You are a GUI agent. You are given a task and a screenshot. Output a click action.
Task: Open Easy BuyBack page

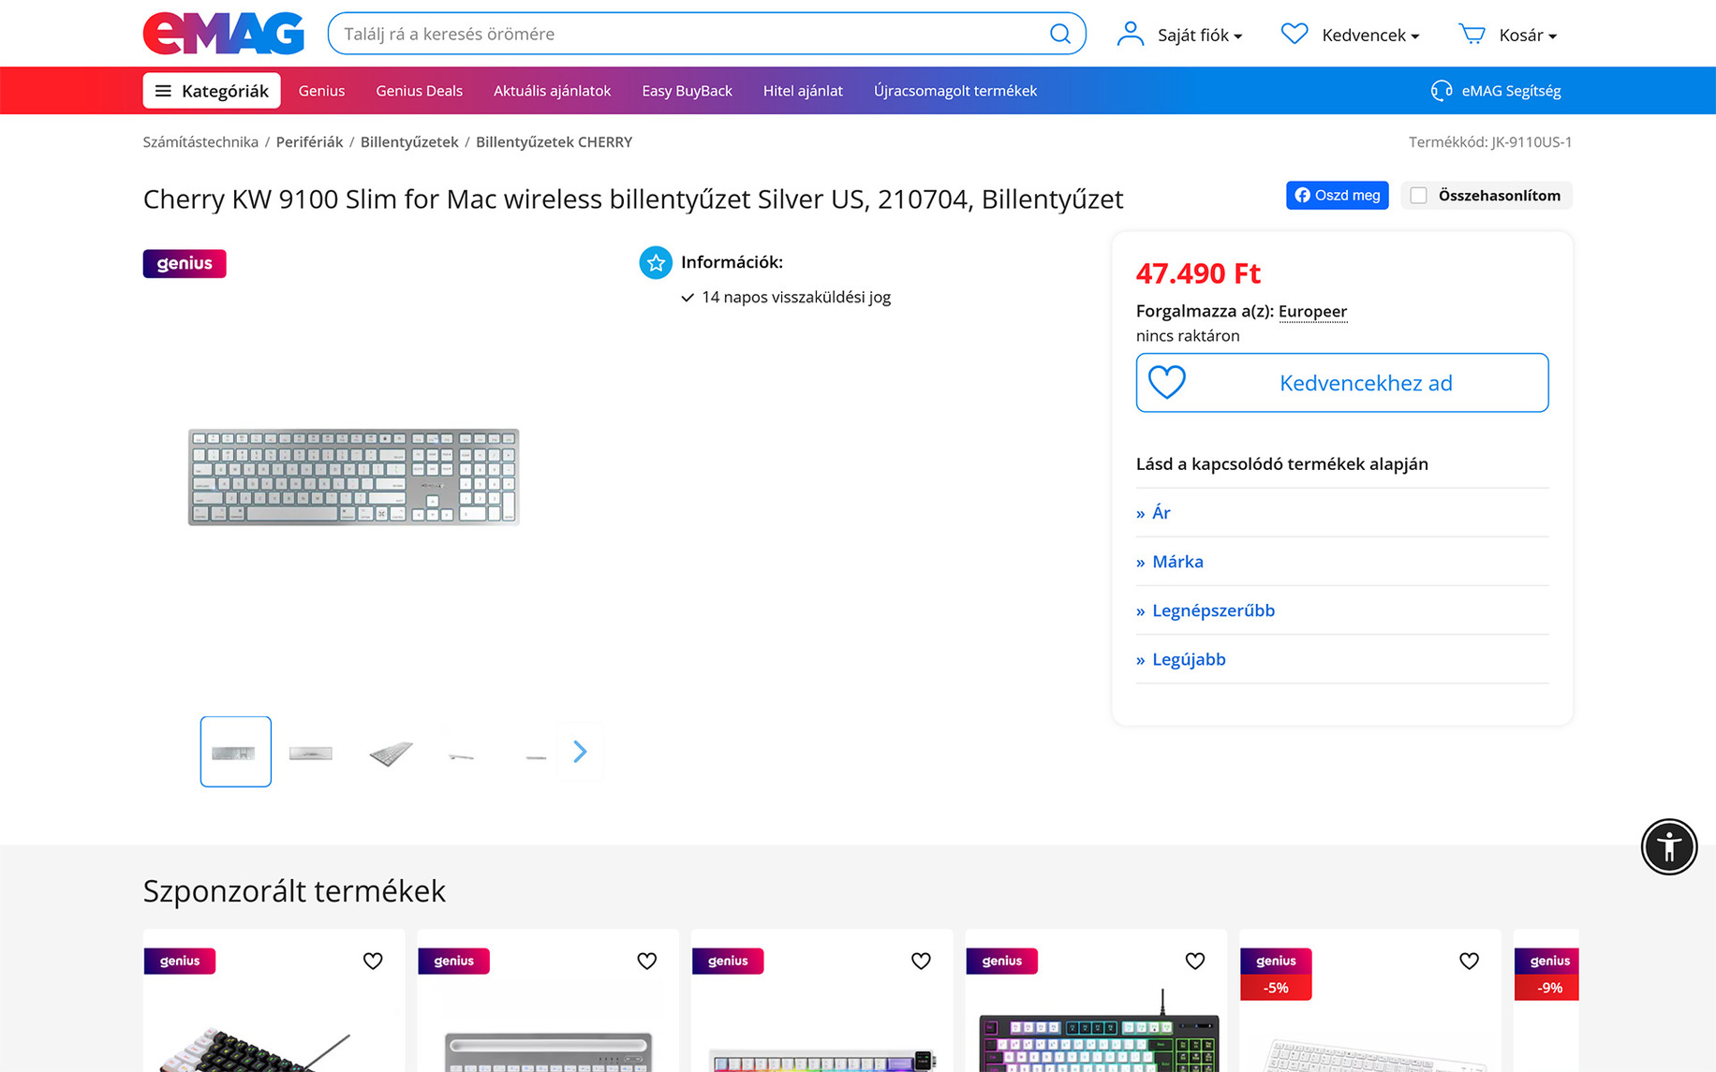point(687,91)
